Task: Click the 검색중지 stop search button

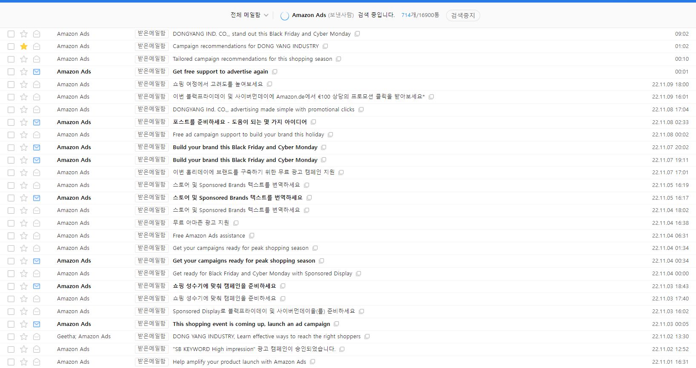Action: pos(463,15)
